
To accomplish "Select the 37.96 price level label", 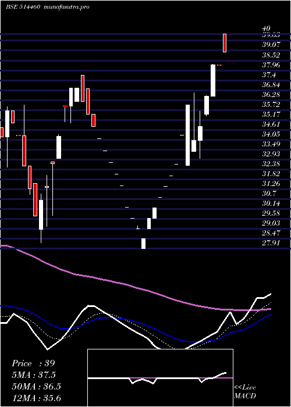I will point(271,65).
